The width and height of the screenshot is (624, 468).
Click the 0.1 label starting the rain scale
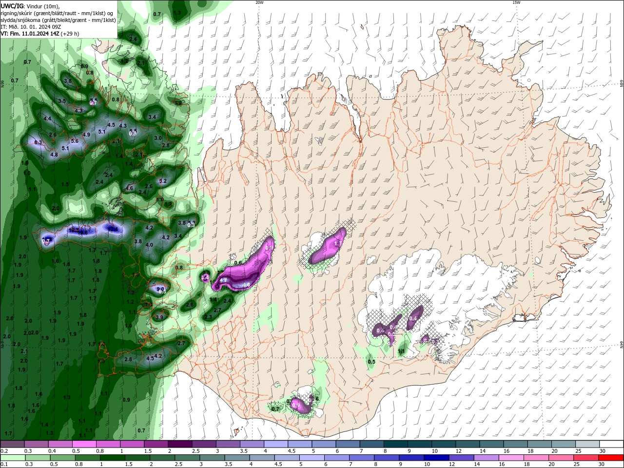(x=4, y=464)
